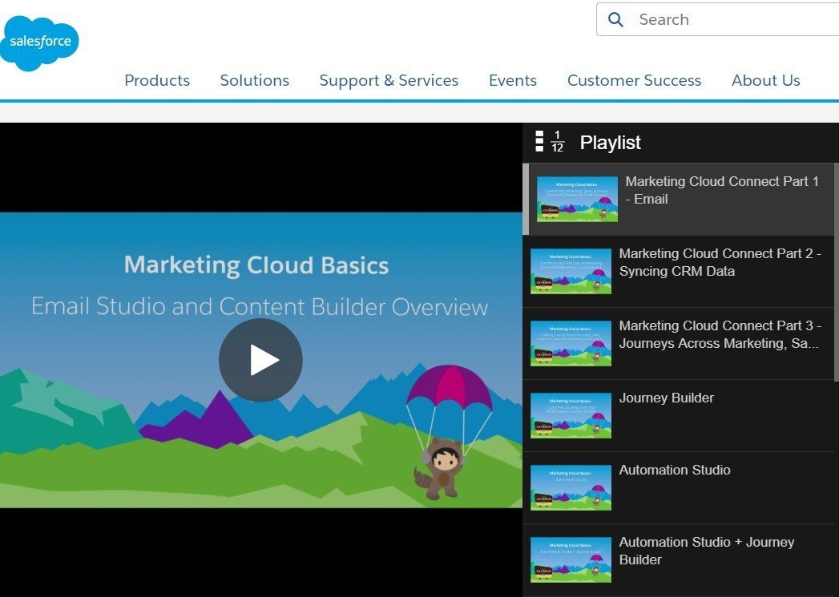Click the Playlist header label
Image resolution: width=839 pixels, height=598 pixels.
pos(611,143)
